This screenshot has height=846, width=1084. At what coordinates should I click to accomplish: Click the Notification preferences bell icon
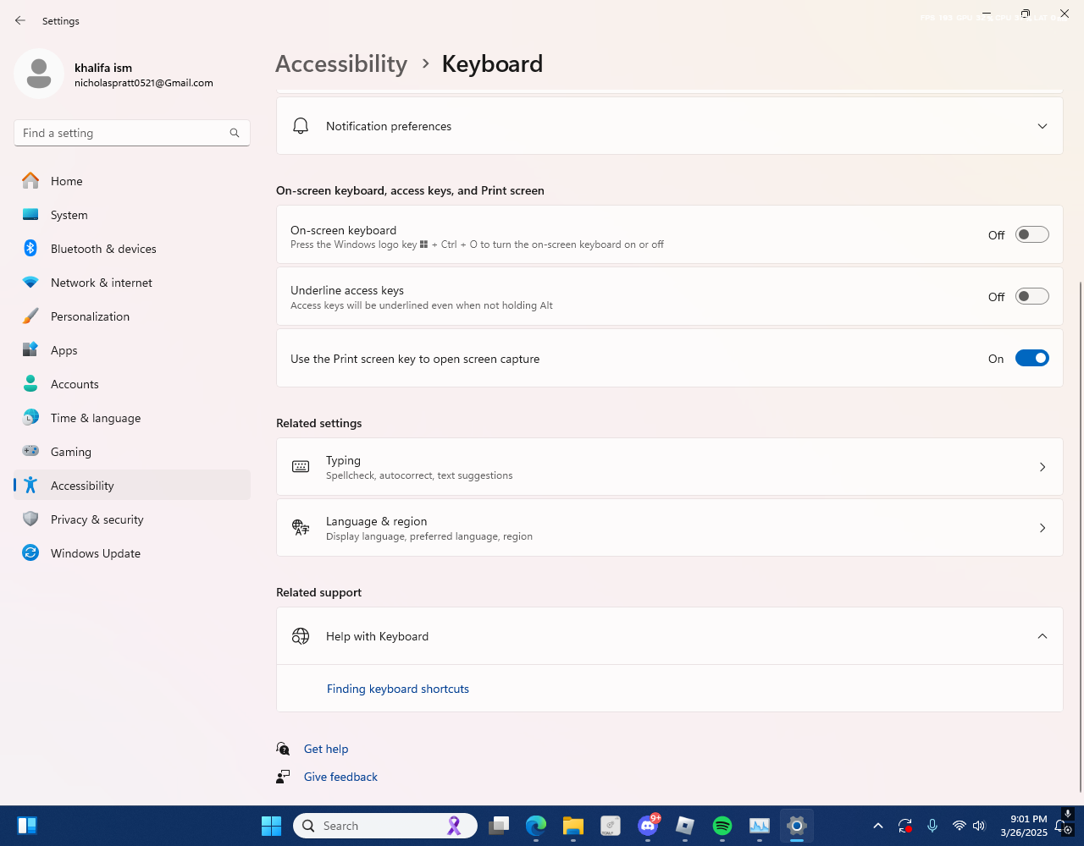click(301, 126)
